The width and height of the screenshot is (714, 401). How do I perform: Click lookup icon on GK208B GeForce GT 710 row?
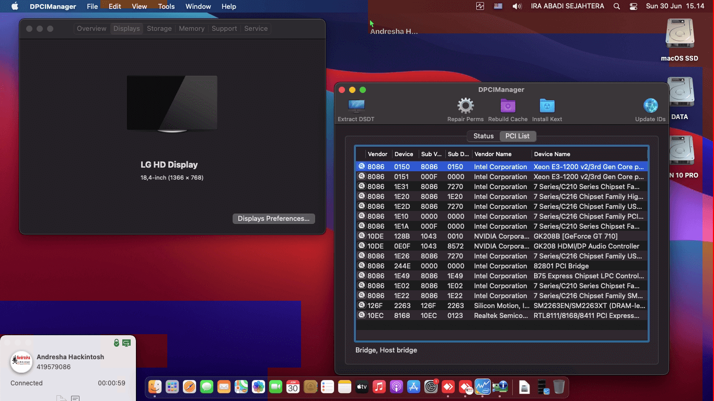361,236
